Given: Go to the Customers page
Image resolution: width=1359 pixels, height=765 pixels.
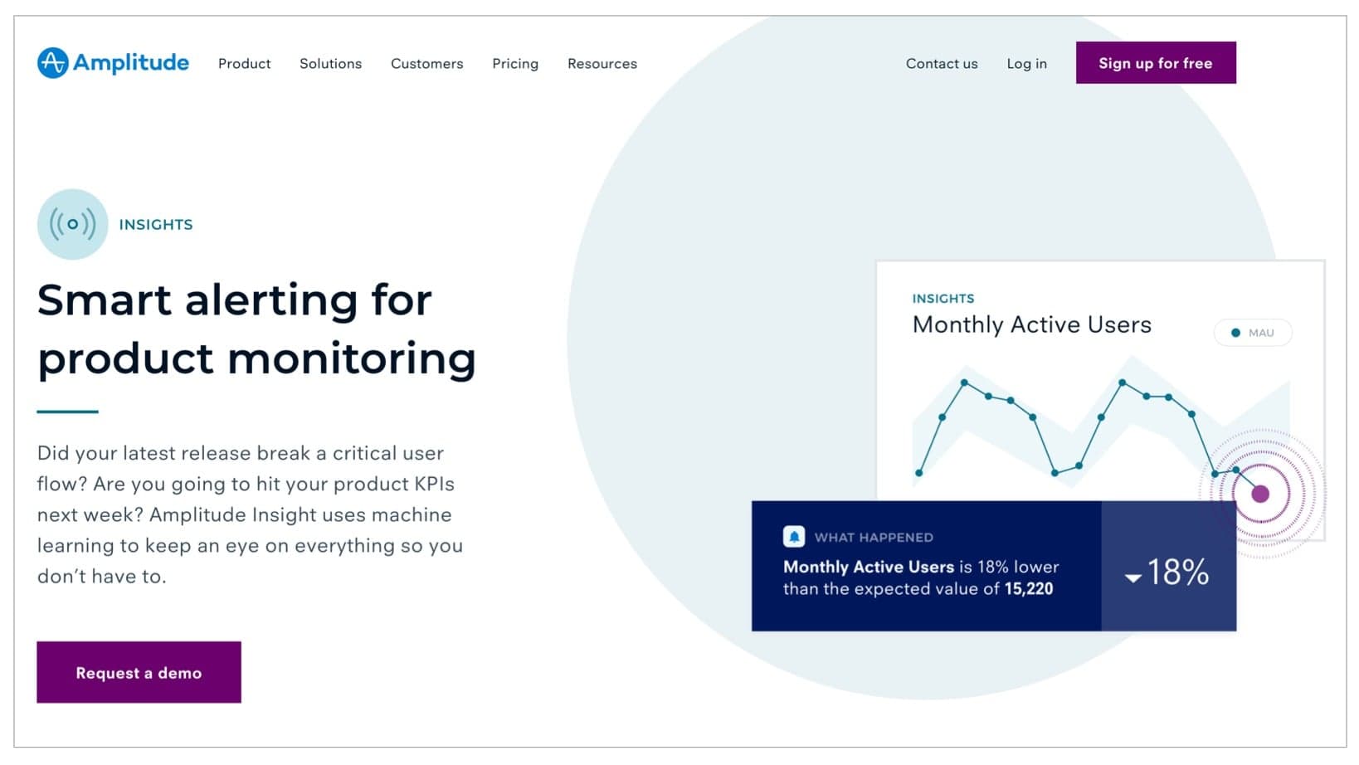Looking at the screenshot, I should point(426,64).
